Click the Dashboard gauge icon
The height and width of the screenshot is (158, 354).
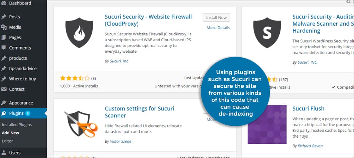pos(3,3)
